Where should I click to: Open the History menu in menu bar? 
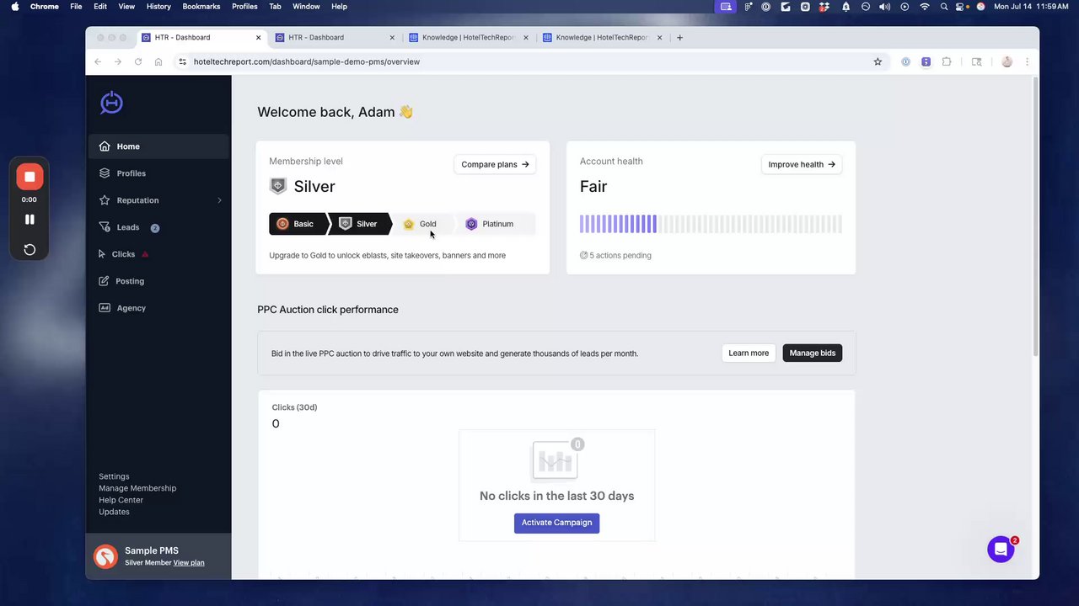point(158,6)
